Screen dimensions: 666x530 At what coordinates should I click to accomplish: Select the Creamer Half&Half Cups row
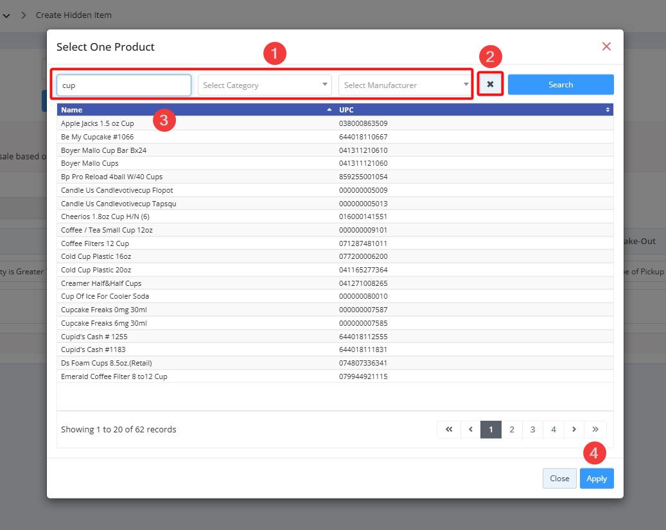point(335,283)
